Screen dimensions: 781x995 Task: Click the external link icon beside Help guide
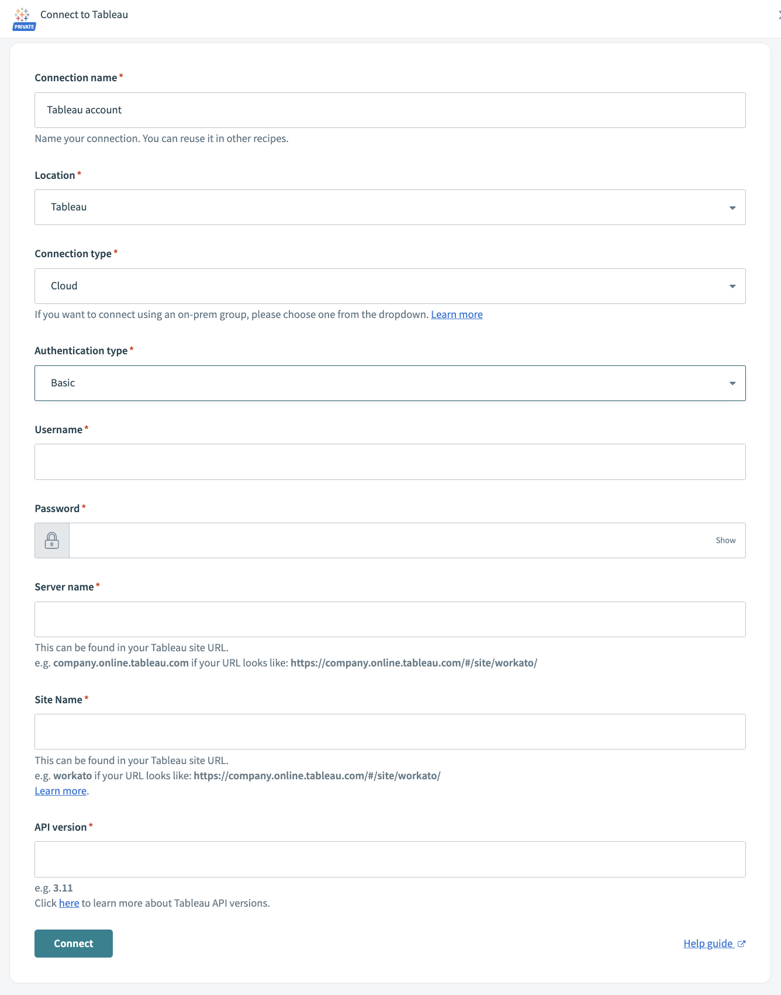(741, 944)
